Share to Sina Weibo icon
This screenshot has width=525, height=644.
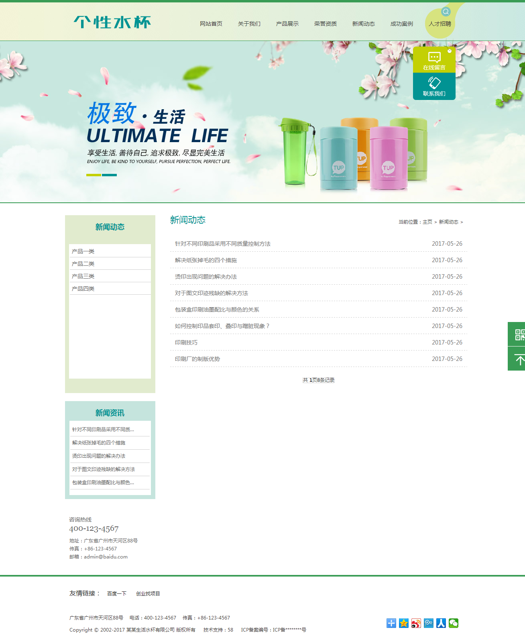[x=416, y=623]
